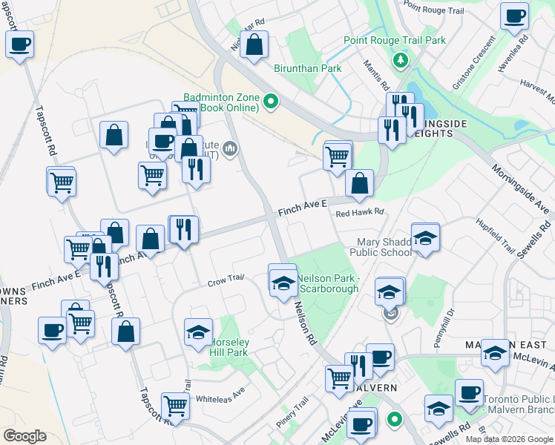Click the school marker in Malvern East
Screen dimensions: 555x445
pos(495,353)
